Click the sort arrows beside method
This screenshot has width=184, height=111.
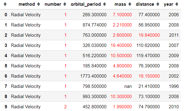[39, 4]
